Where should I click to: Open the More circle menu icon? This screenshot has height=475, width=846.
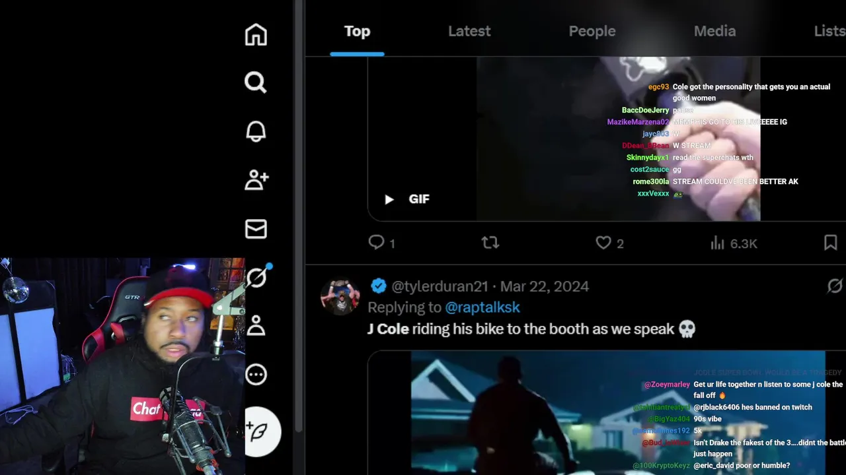click(x=256, y=375)
